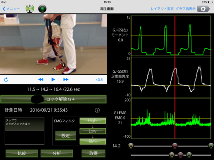214x160 pixels.
Task: Tap the ankle angle value 15.9
Action: [120, 82]
